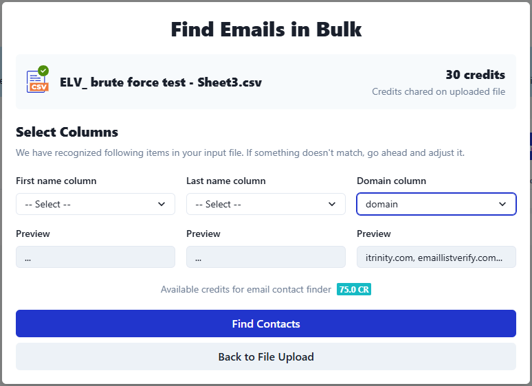Open the First name column dropdown

click(96, 204)
